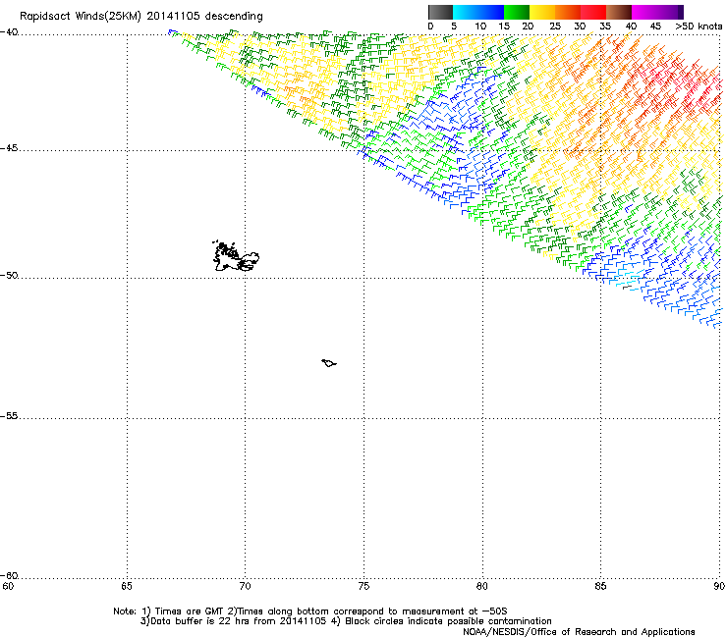This screenshot has height=638, width=727.
Task: Click the '-40' latitude axis label
Action: tap(9, 32)
